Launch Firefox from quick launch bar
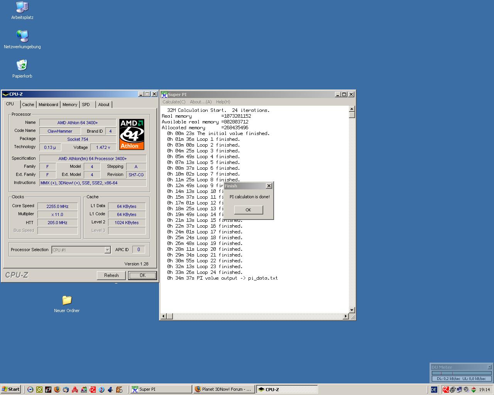494x395 pixels. tap(57, 390)
